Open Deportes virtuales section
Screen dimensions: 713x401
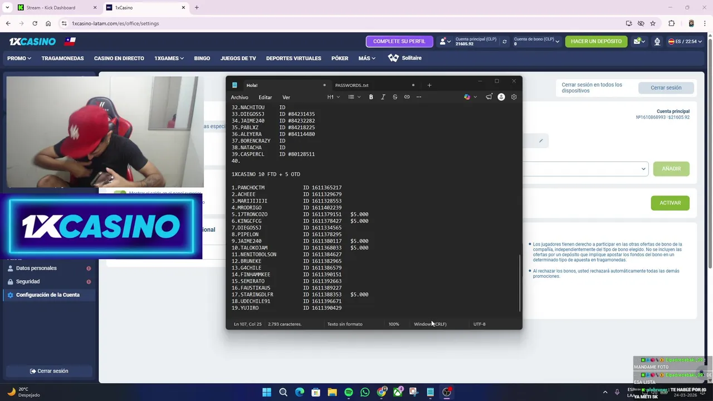pyautogui.click(x=294, y=58)
